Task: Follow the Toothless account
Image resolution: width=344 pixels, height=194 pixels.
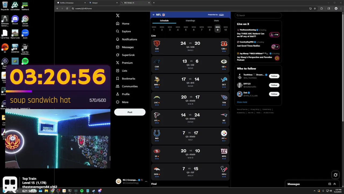Action: (274, 76)
